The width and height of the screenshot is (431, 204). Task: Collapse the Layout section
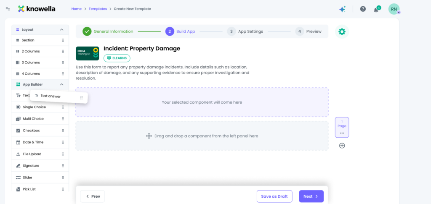(61, 30)
